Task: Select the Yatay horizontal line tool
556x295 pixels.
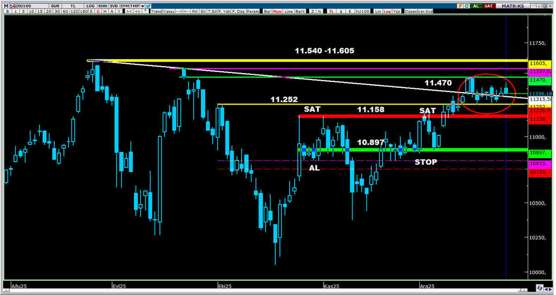Action: (x=169, y=11)
